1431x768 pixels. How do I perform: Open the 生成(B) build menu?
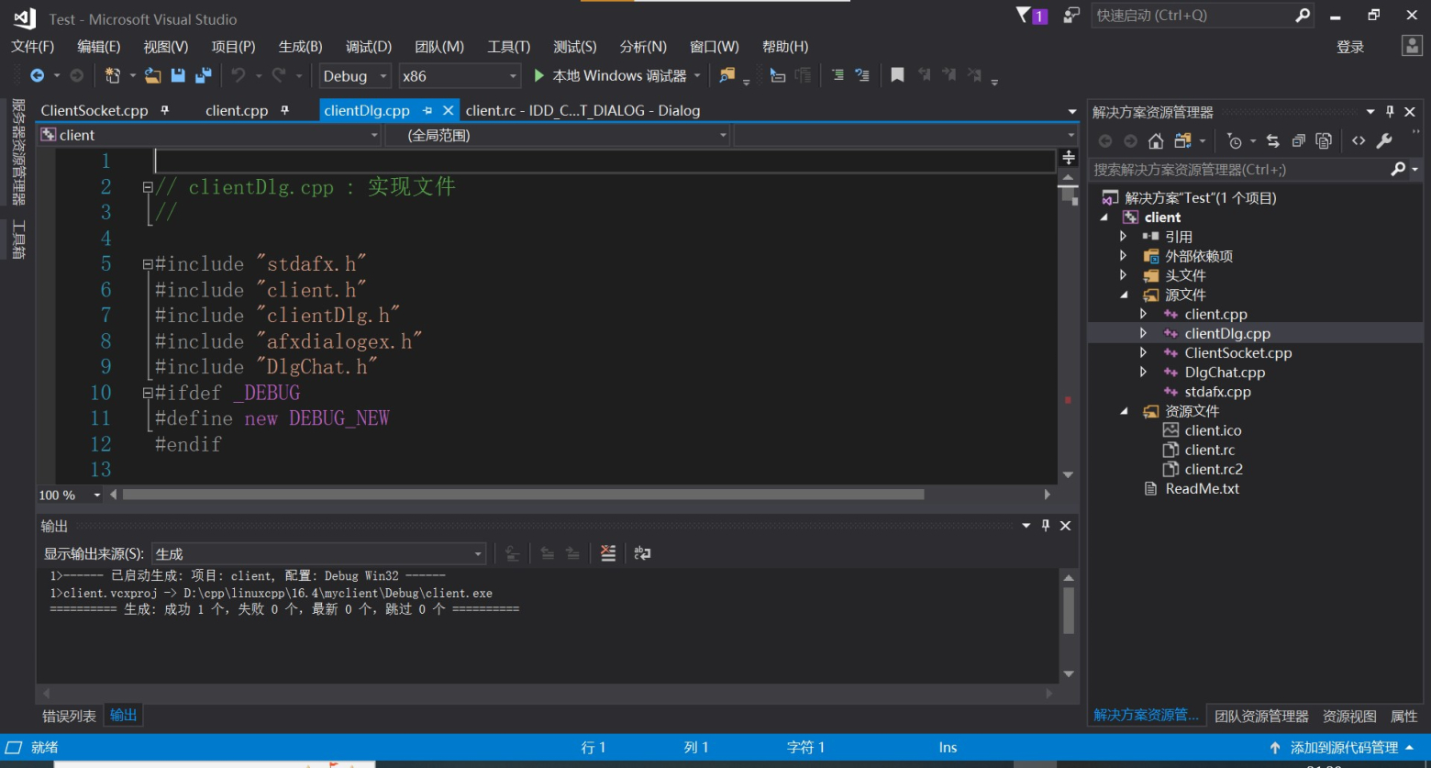(x=300, y=47)
